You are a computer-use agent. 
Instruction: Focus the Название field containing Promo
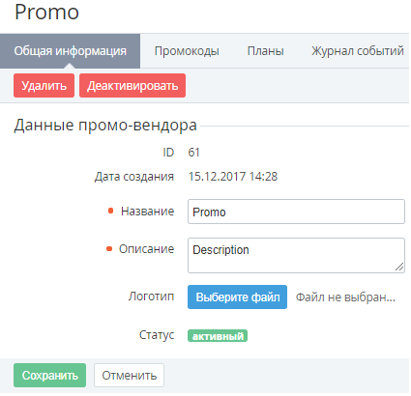(296, 212)
